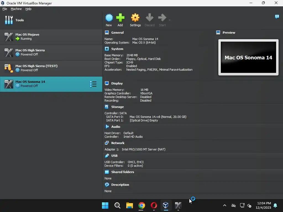
Task: Click the USB plug icon
Action: (107, 156)
